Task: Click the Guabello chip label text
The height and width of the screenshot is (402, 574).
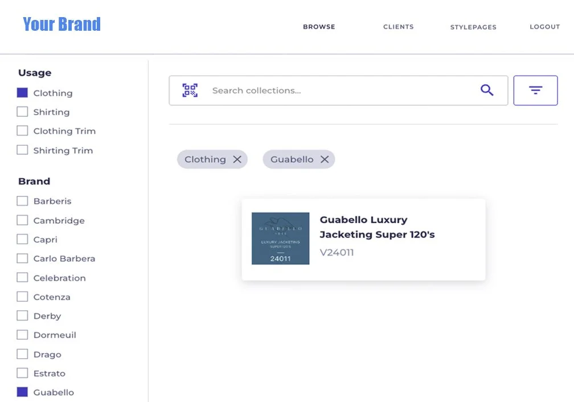Action: click(x=292, y=159)
